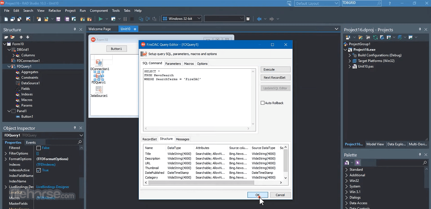
Task: Click the Save All icon in the main toolbar
Action: [67, 19]
